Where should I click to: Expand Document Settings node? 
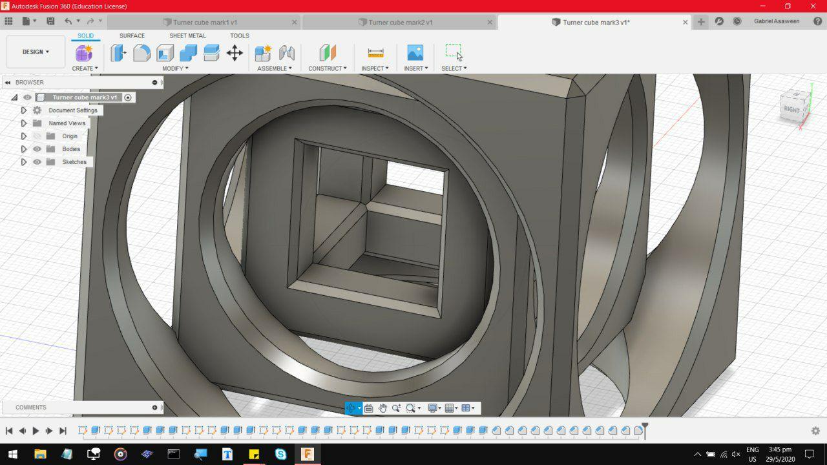[x=24, y=110]
